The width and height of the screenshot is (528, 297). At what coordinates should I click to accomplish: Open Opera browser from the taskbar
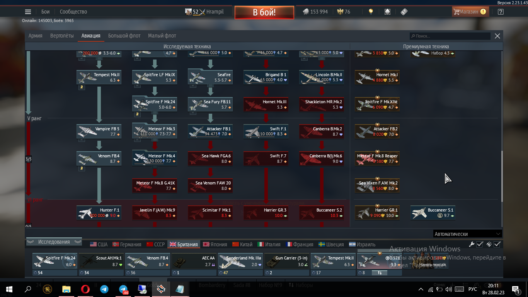85,289
